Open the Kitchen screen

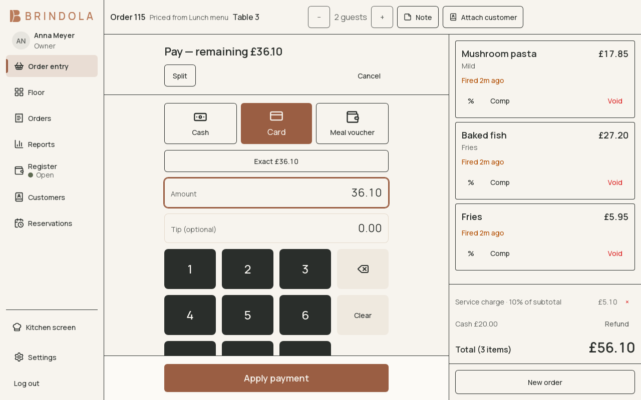(x=52, y=327)
